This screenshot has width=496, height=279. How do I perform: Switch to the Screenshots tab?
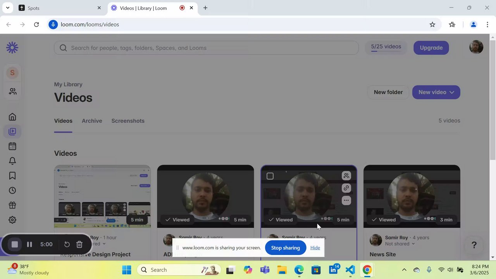tap(128, 121)
